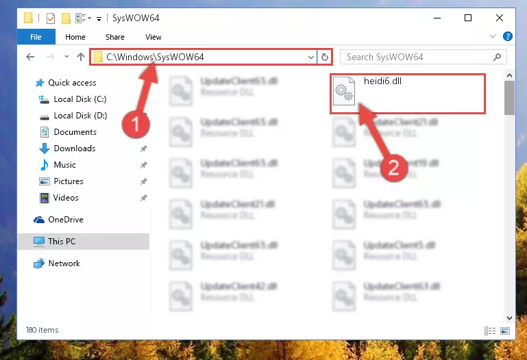Viewport: 527px width, 360px height.
Task: Click the scroll up arrow
Action: pos(509,75)
